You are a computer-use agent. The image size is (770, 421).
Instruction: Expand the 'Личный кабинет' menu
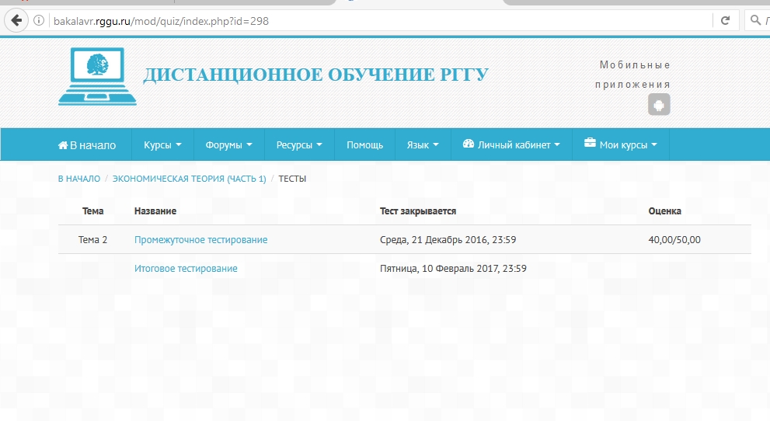[x=510, y=145]
